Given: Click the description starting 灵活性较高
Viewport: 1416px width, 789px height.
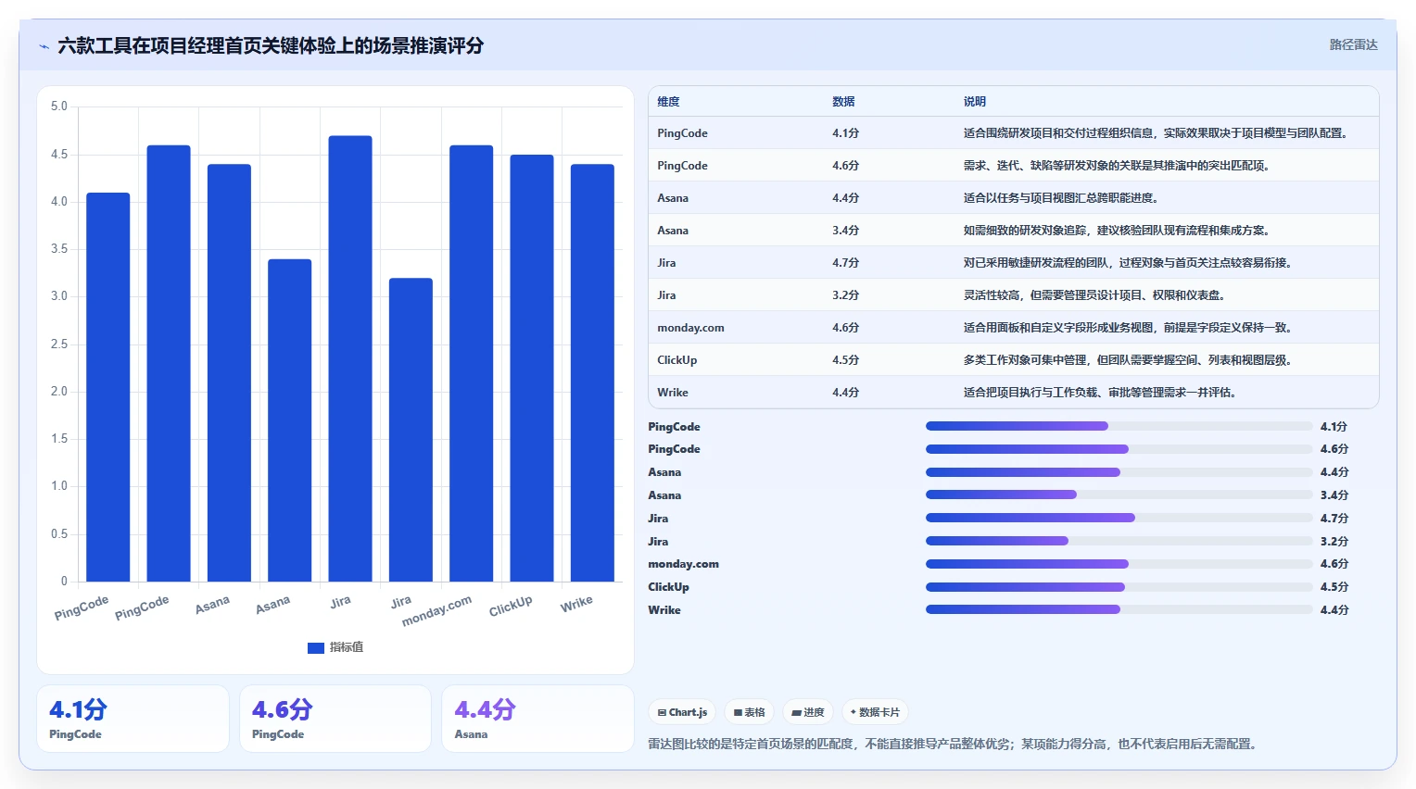Looking at the screenshot, I should pos(1094,295).
